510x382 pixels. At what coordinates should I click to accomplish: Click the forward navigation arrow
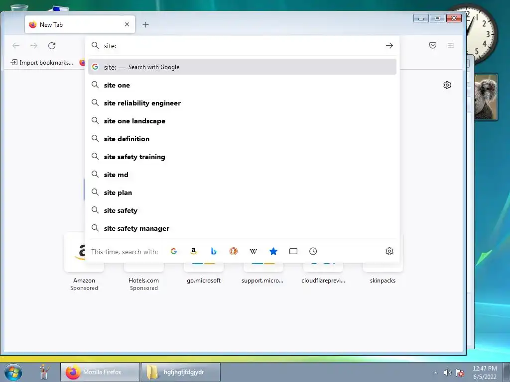[34, 45]
